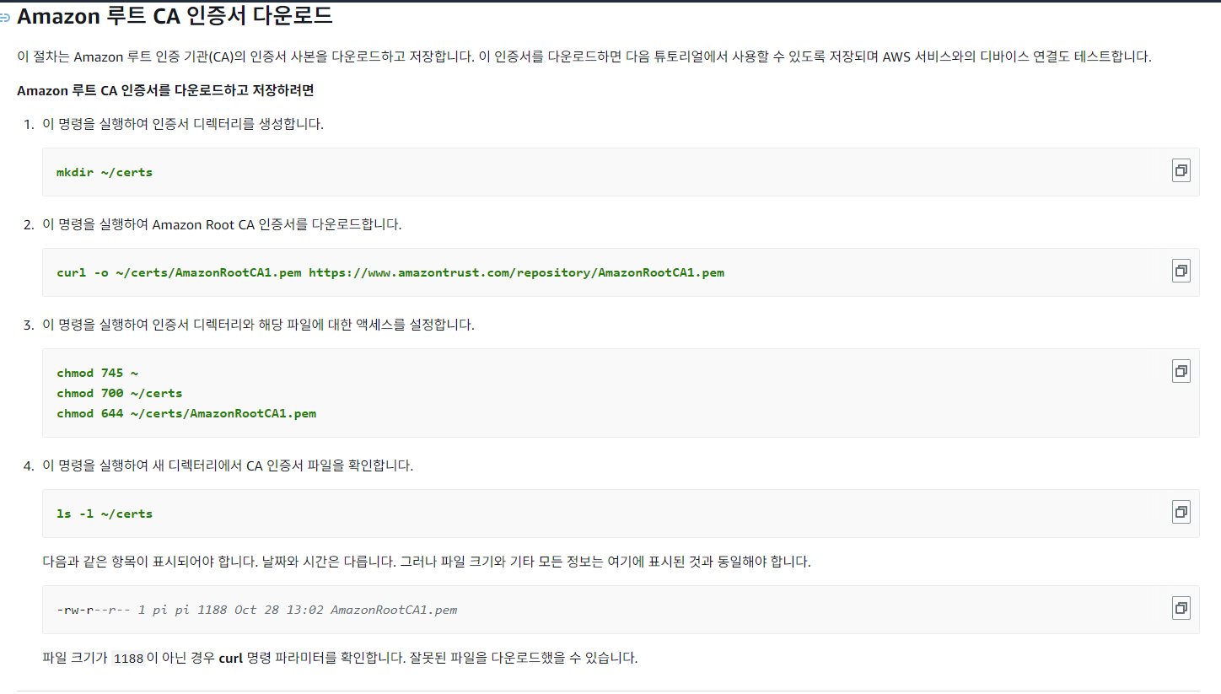Screen dimensions: 1221x694
Task: Copy the mkdir ~/certs command
Action: coord(1181,171)
